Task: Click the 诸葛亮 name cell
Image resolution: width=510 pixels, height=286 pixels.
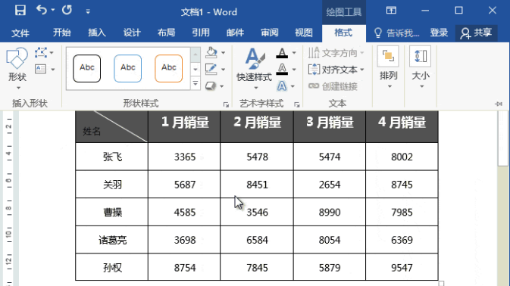Action: click(x=111, y=240)
